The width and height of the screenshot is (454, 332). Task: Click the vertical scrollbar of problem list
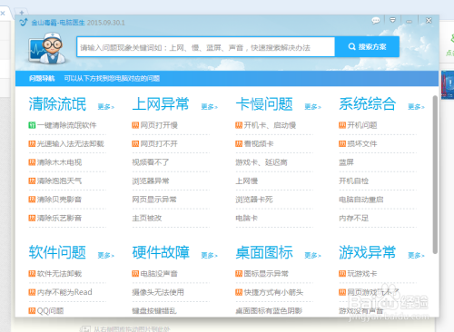pyautogui.click(x=435, y=175)
